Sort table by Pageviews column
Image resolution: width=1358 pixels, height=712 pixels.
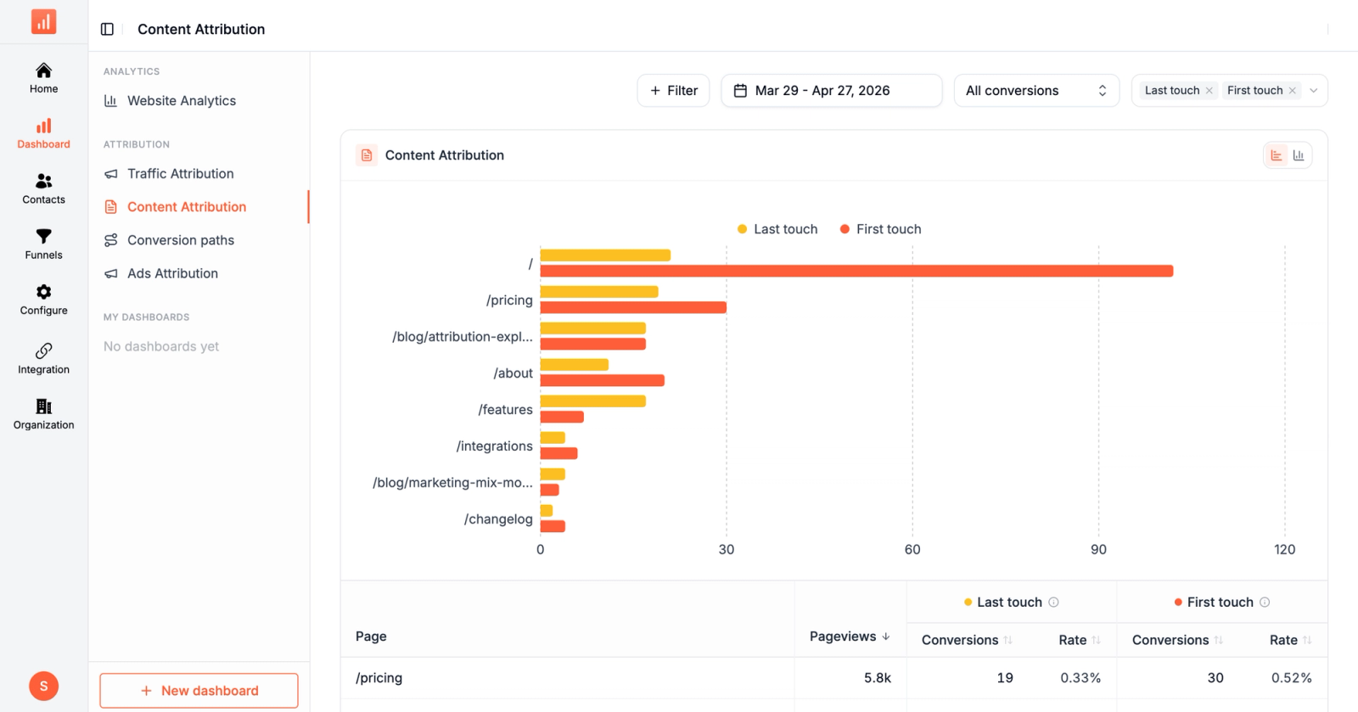pos(850,636)
